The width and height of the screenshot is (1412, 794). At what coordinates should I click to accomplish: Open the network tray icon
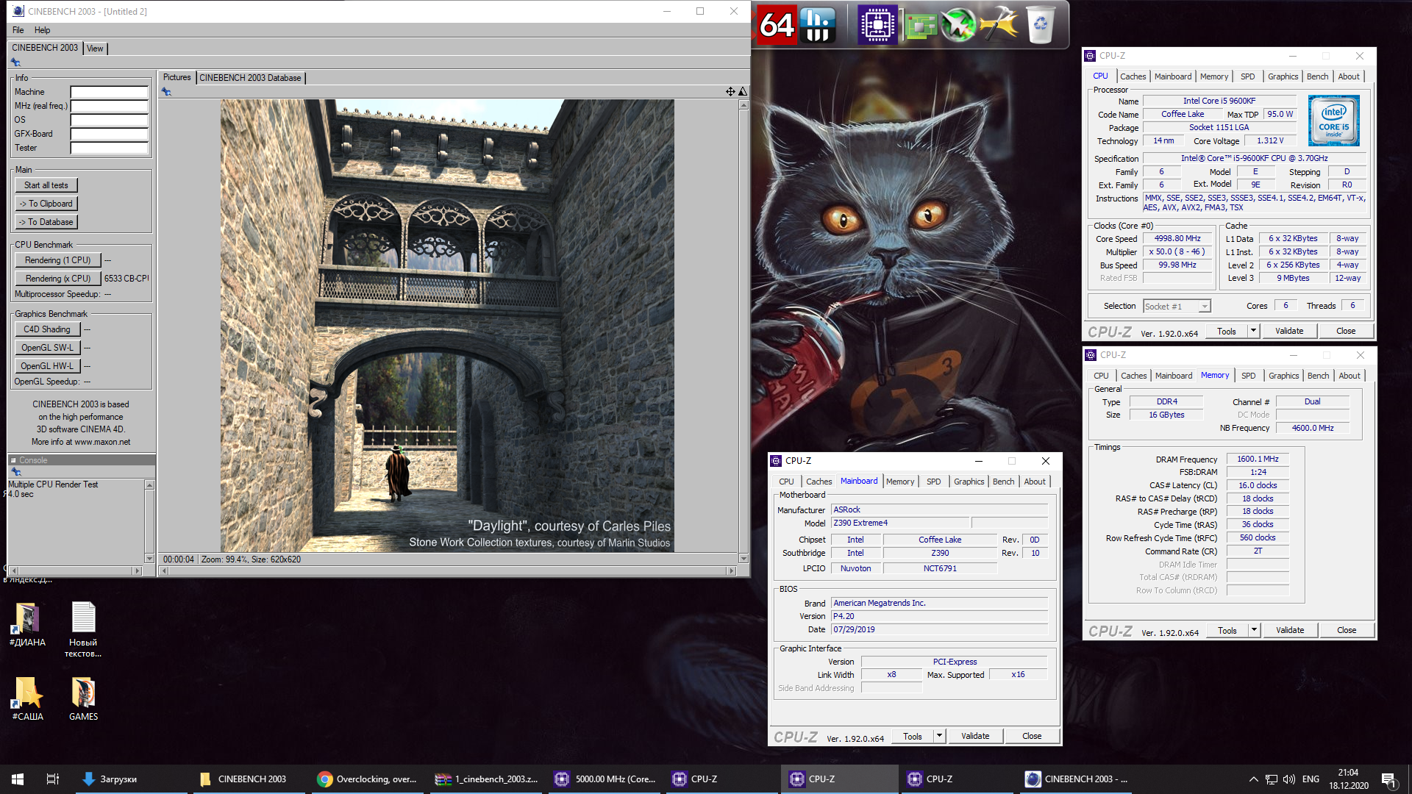click(x=1272, y=779)
